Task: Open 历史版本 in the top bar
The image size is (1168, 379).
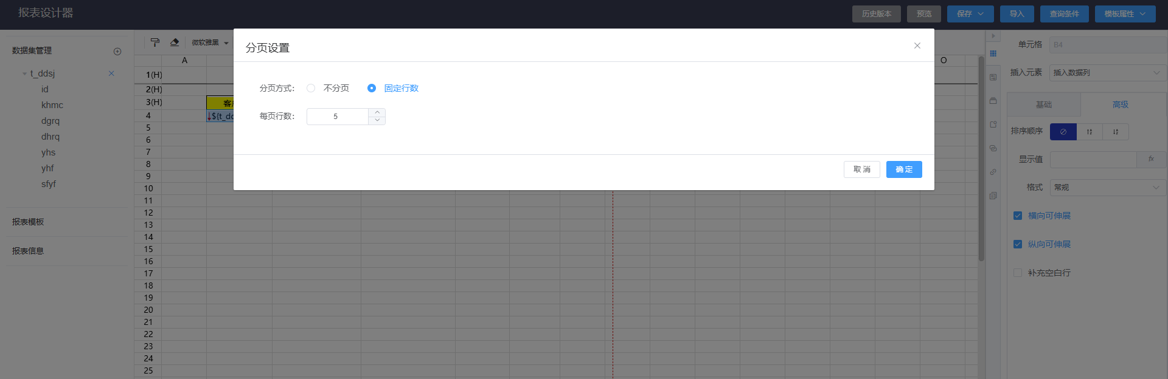Action: [x=877, y=14]
